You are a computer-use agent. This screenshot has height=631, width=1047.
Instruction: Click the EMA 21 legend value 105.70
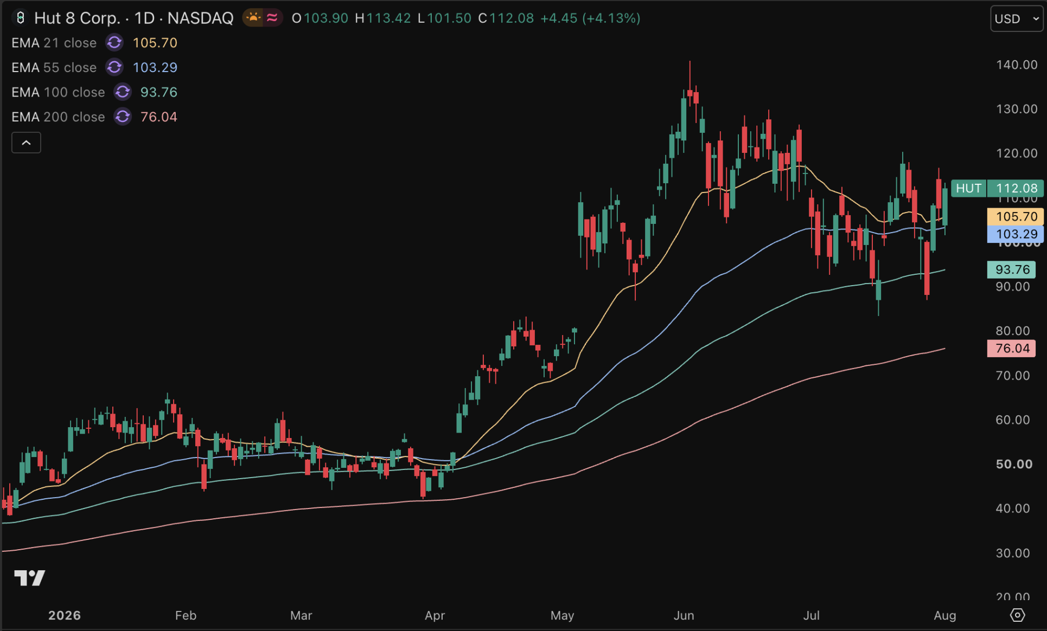[x=155, y=42]
